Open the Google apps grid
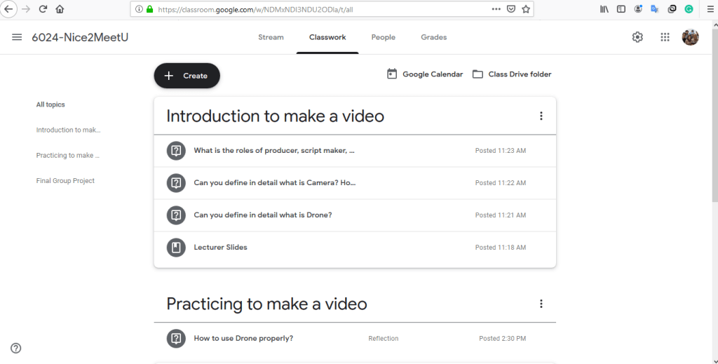The width and height of the screenshot is (718, 364). point(665,37)
